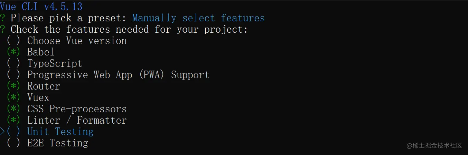The image size is (468, 155).
Task: Click the E2E Testing label
Action: (57, 143)
